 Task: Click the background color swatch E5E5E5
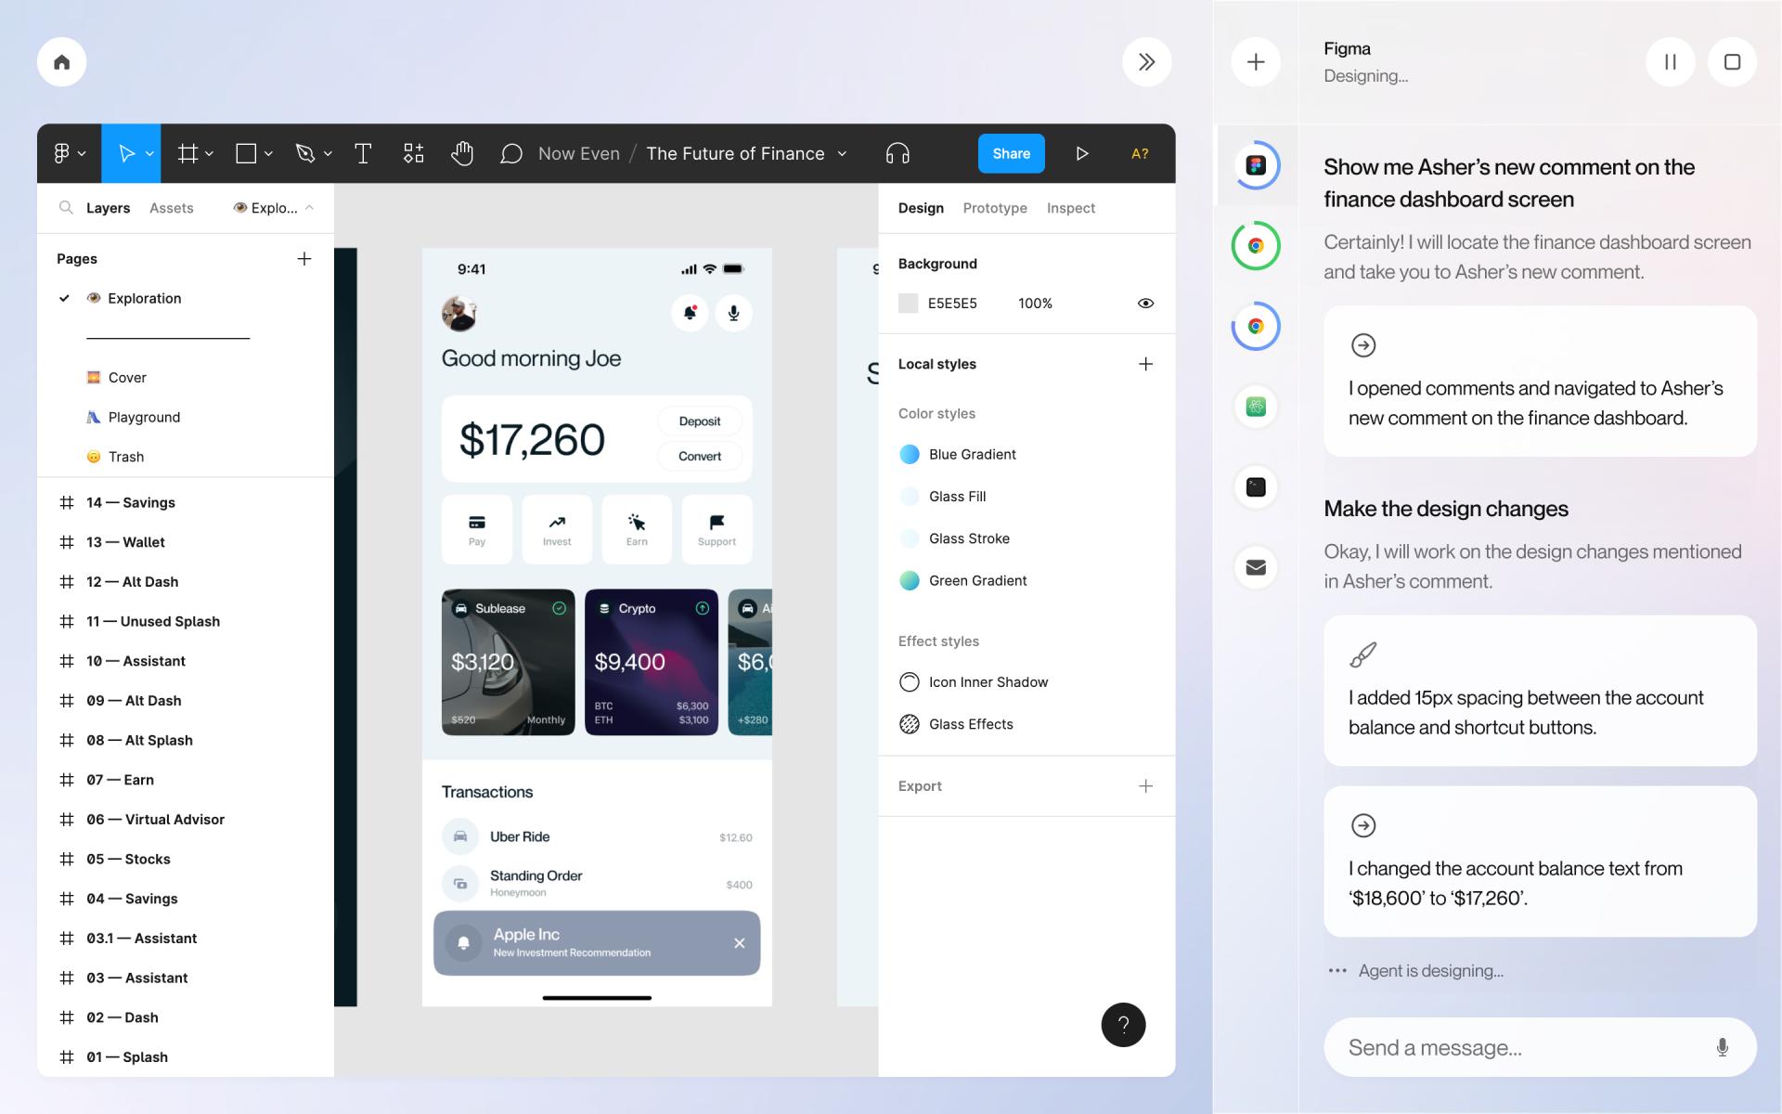[909, 304]
